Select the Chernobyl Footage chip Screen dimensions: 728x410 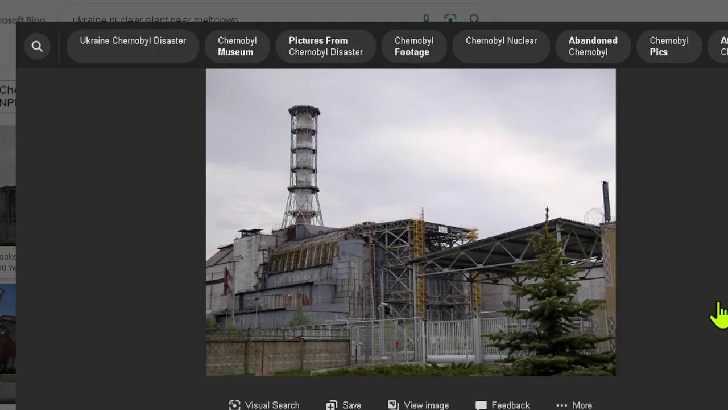pos(414,46)
